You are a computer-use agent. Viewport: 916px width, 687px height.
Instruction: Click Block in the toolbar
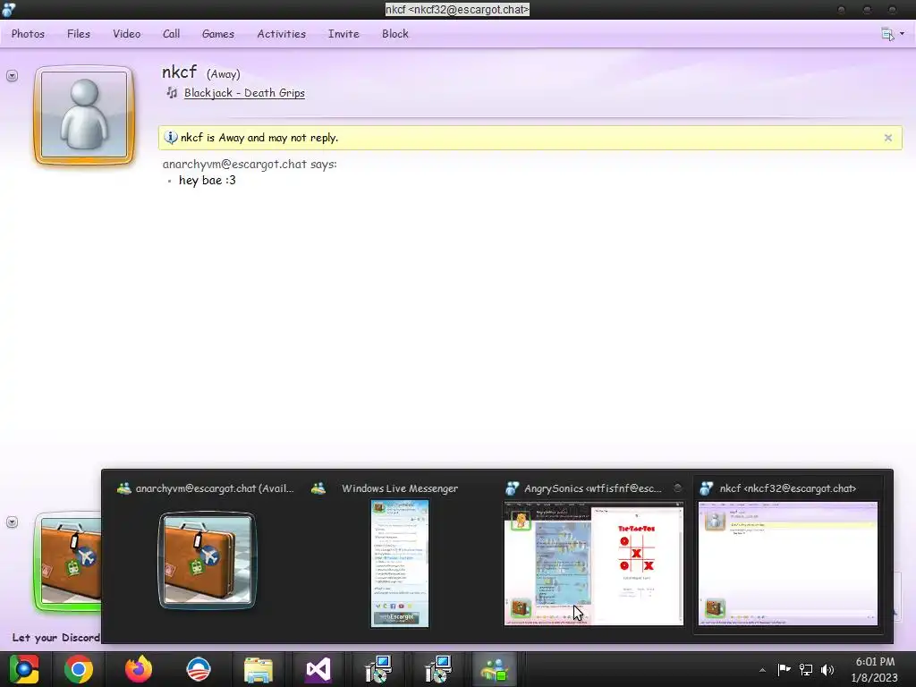pyautogui.click(x=394, y=34)
